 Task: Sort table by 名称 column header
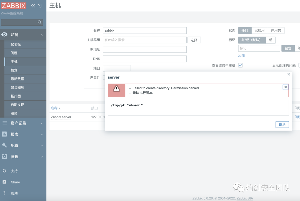coord(56,108)
